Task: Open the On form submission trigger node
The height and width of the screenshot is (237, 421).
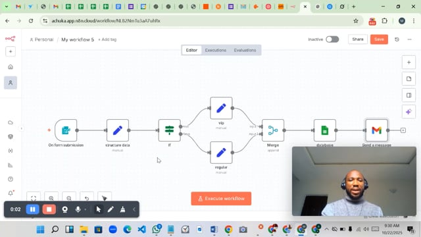Action: click(x=66, y=130)
